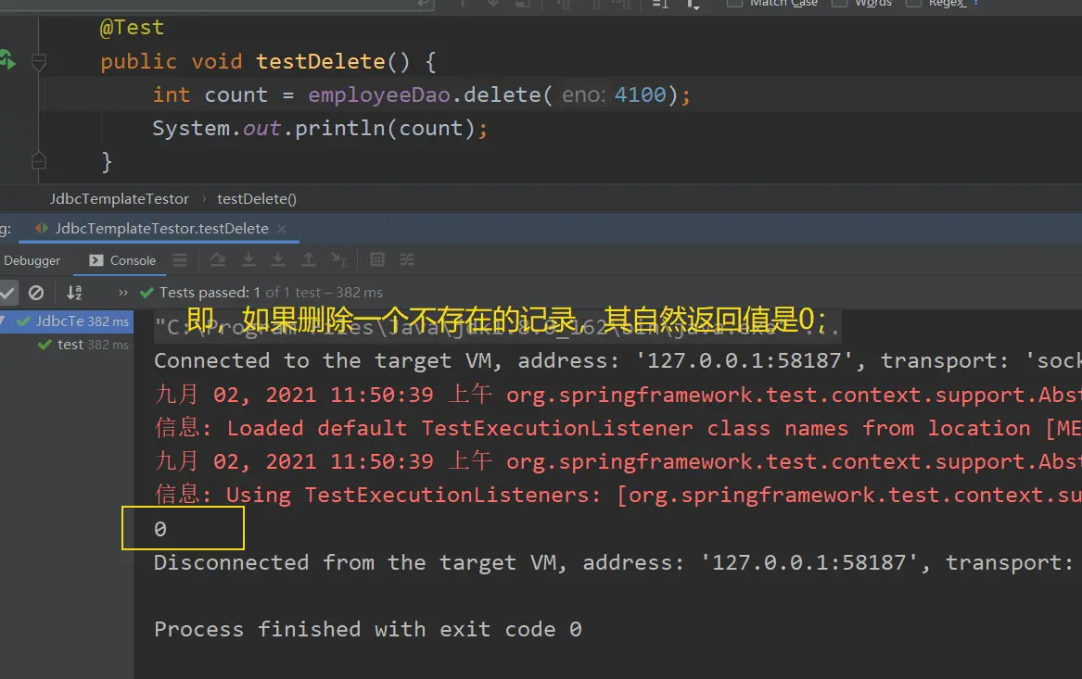Expand more test toolbar actions chevron
The height and width of the screenshot is (679, 1082).
point(122,293)
